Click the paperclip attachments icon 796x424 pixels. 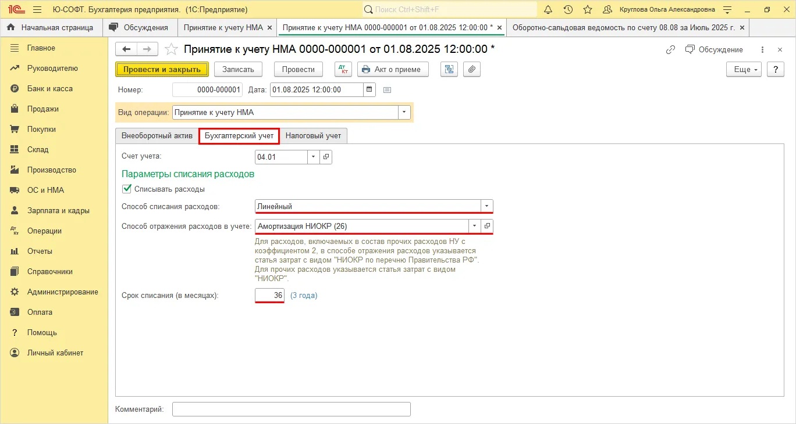(x=472, y=69)
